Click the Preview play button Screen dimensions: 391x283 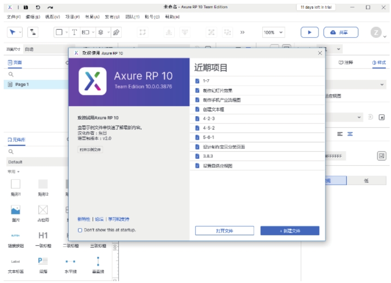point(309,32)
